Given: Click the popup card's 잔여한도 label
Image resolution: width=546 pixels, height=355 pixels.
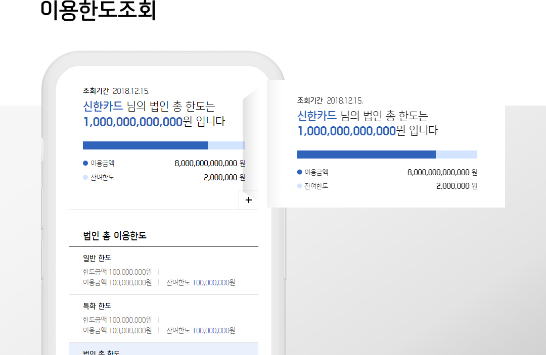Looking at the screenshot, I should (x=316, y=186).
